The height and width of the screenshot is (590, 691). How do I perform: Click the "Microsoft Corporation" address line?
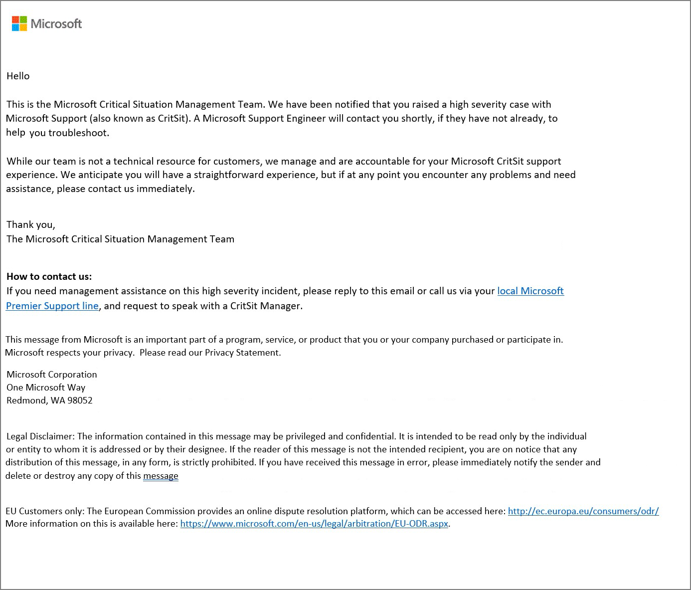[x=52, y=375]
